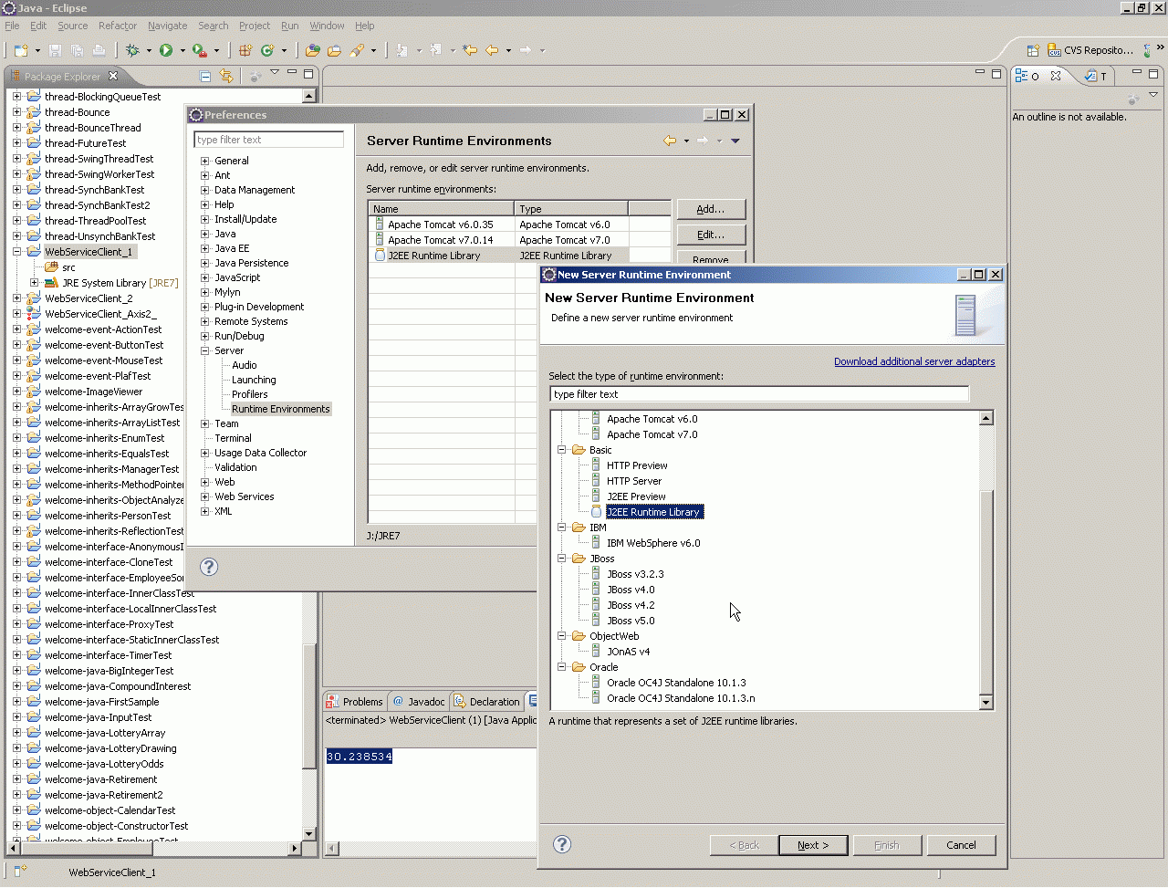1168x888 pixels.
Task: Select Apache Tomcat v6.0.35 row in table
Action: click(520, 225)
